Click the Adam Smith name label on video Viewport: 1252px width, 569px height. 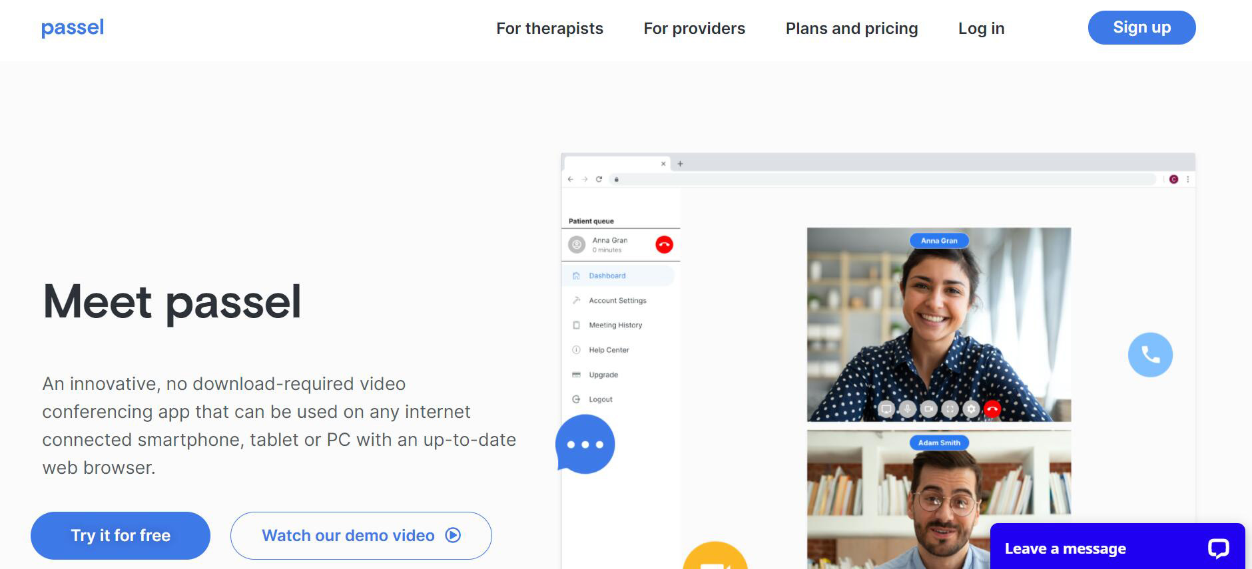(x=939, y=443)
